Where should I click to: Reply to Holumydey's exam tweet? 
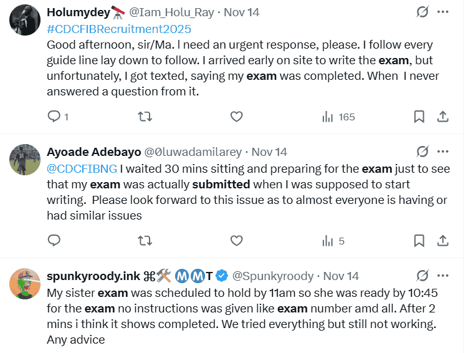pyautogui.click(x=54, y=117)
